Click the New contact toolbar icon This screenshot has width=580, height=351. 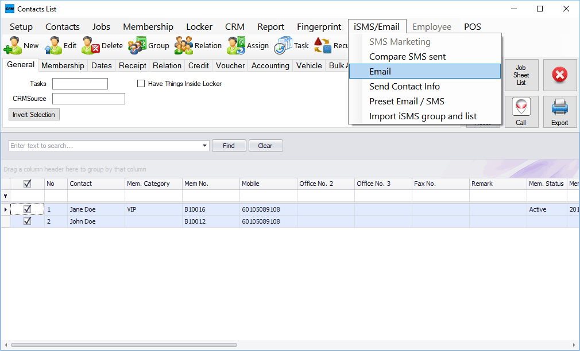click(13, 45)
